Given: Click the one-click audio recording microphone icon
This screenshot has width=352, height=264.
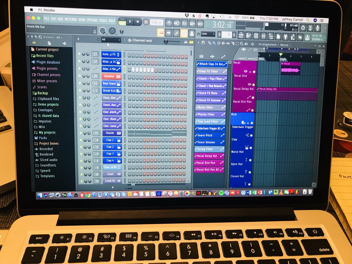Looking at the screenshot, I should [x=317, y=28].
